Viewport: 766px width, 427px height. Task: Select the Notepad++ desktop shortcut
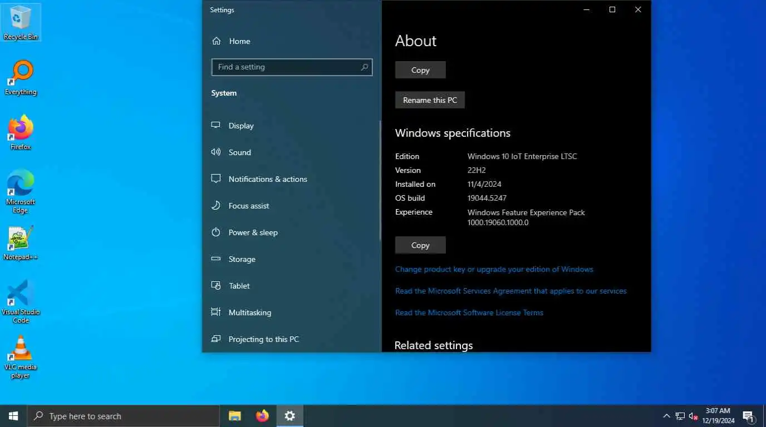tap(21, 244)
